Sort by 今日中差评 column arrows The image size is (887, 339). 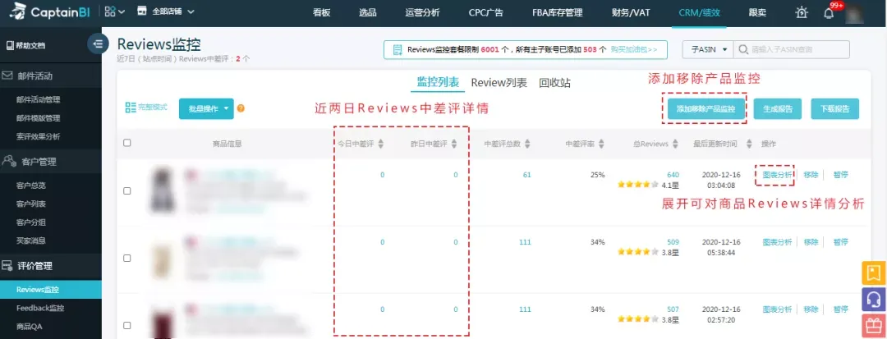click(381, 144)
